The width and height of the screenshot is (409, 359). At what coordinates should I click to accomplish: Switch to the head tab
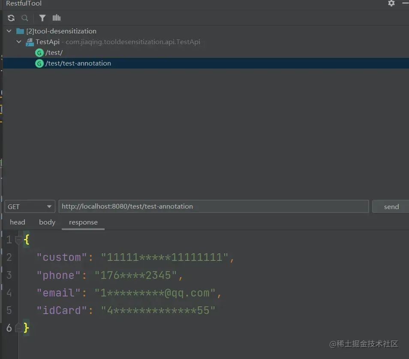(18, 222)
